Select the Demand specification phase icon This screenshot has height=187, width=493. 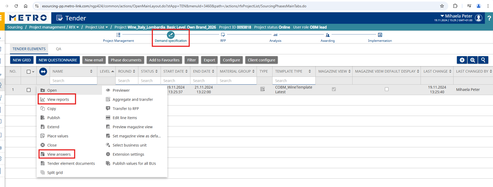tap(171, 35)
